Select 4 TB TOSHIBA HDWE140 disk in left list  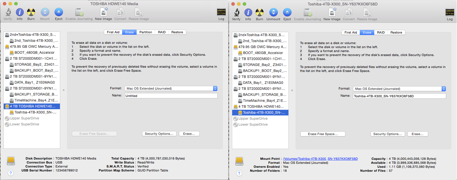tap(32, 106)
